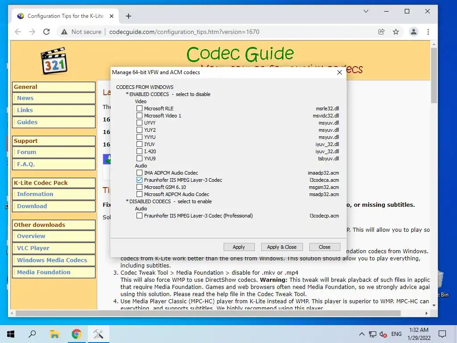
Task: Check the Microsoft Video 1 checkbox
Action: pyautogui.click(x=139, y=116)
